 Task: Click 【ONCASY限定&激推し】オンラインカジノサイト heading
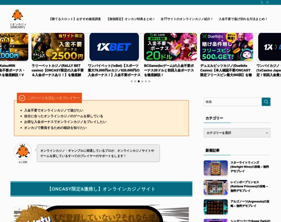101,189
